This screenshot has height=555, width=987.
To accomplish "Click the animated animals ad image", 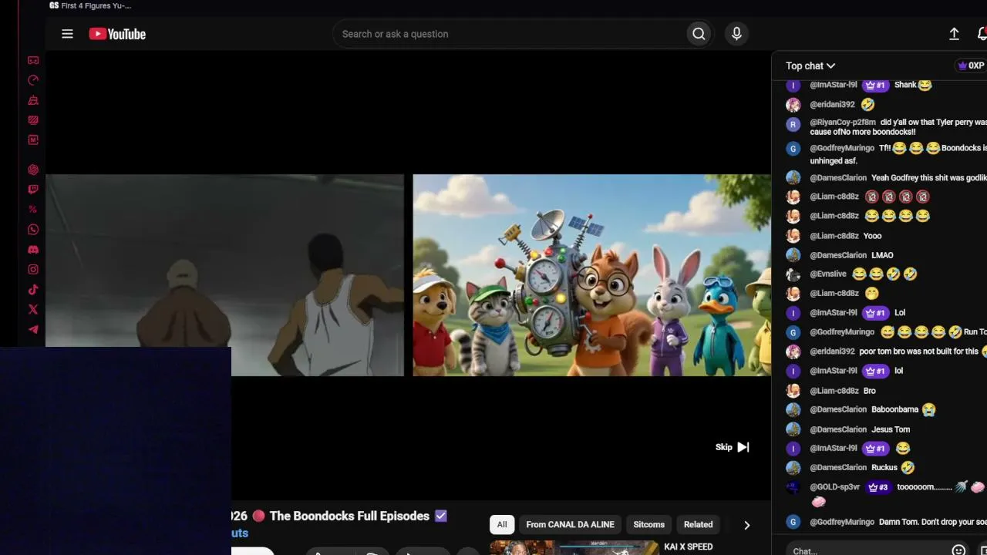I will [591, 275].
